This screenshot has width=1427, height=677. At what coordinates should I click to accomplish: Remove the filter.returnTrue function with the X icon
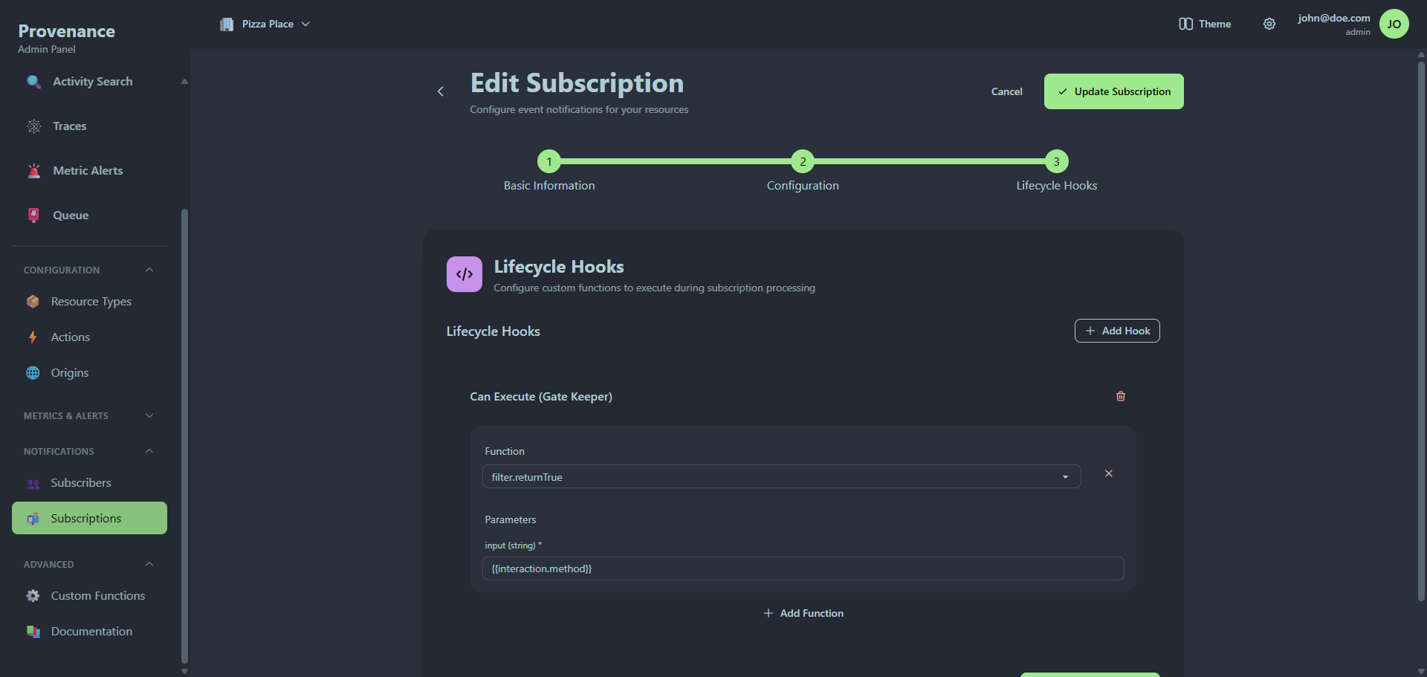pyautogui.click(x=1108, y=473)
